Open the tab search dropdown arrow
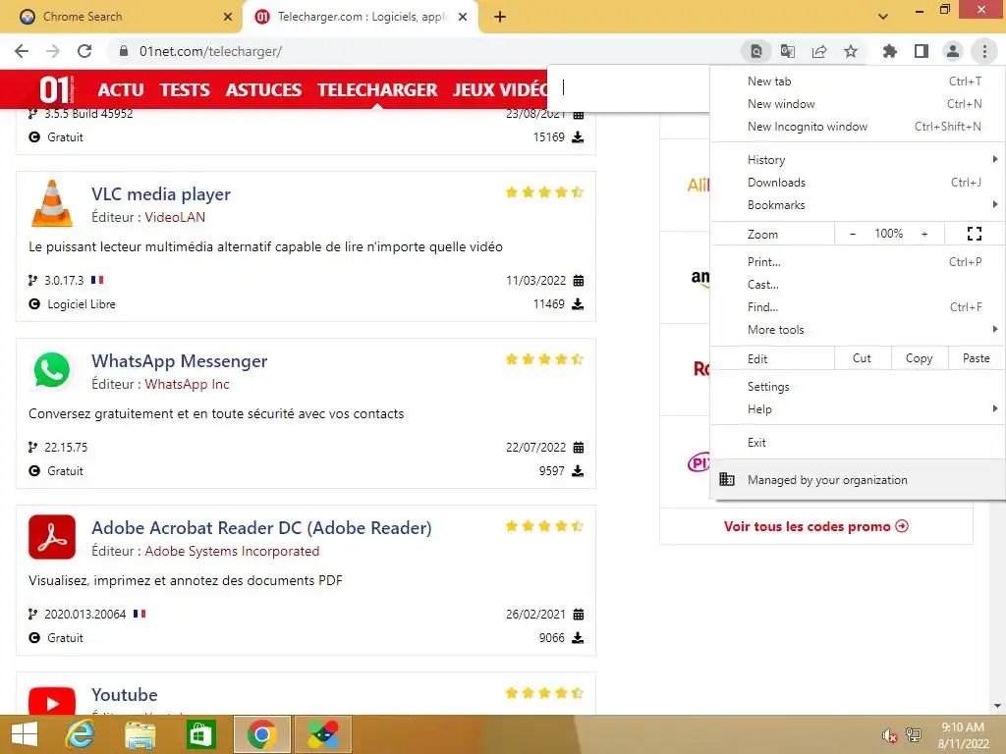Viewport: 1006px width, 754px height. click(883, 17)
